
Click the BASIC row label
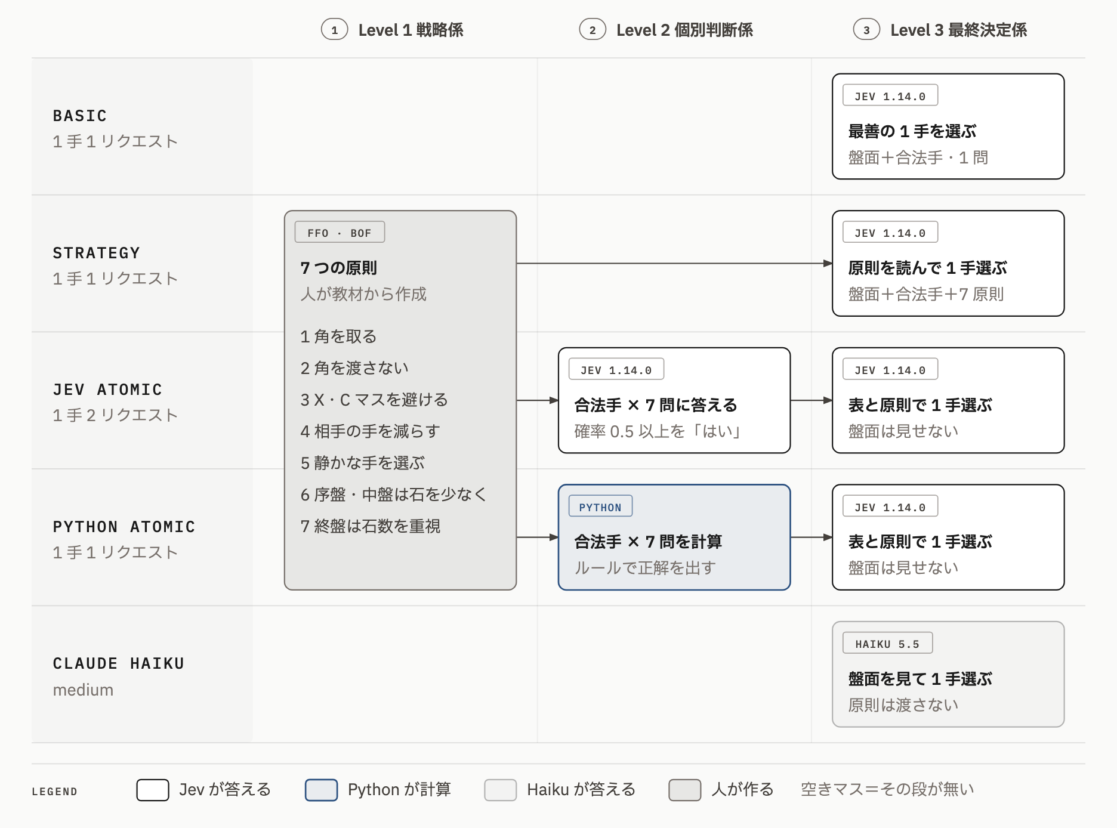[80, 116]
